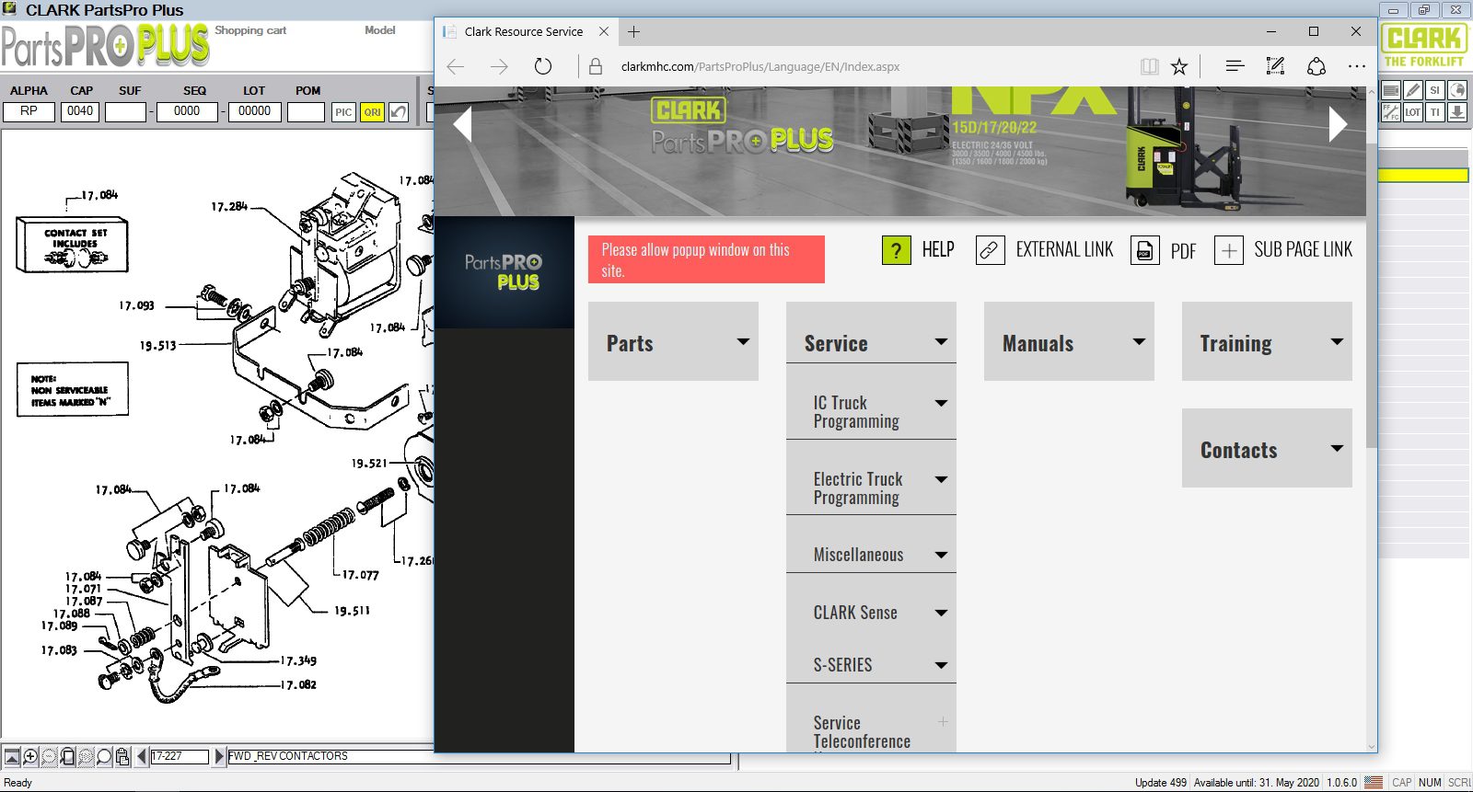Click the Model menu label
The image size is (1473, 792).
[380, 30]
